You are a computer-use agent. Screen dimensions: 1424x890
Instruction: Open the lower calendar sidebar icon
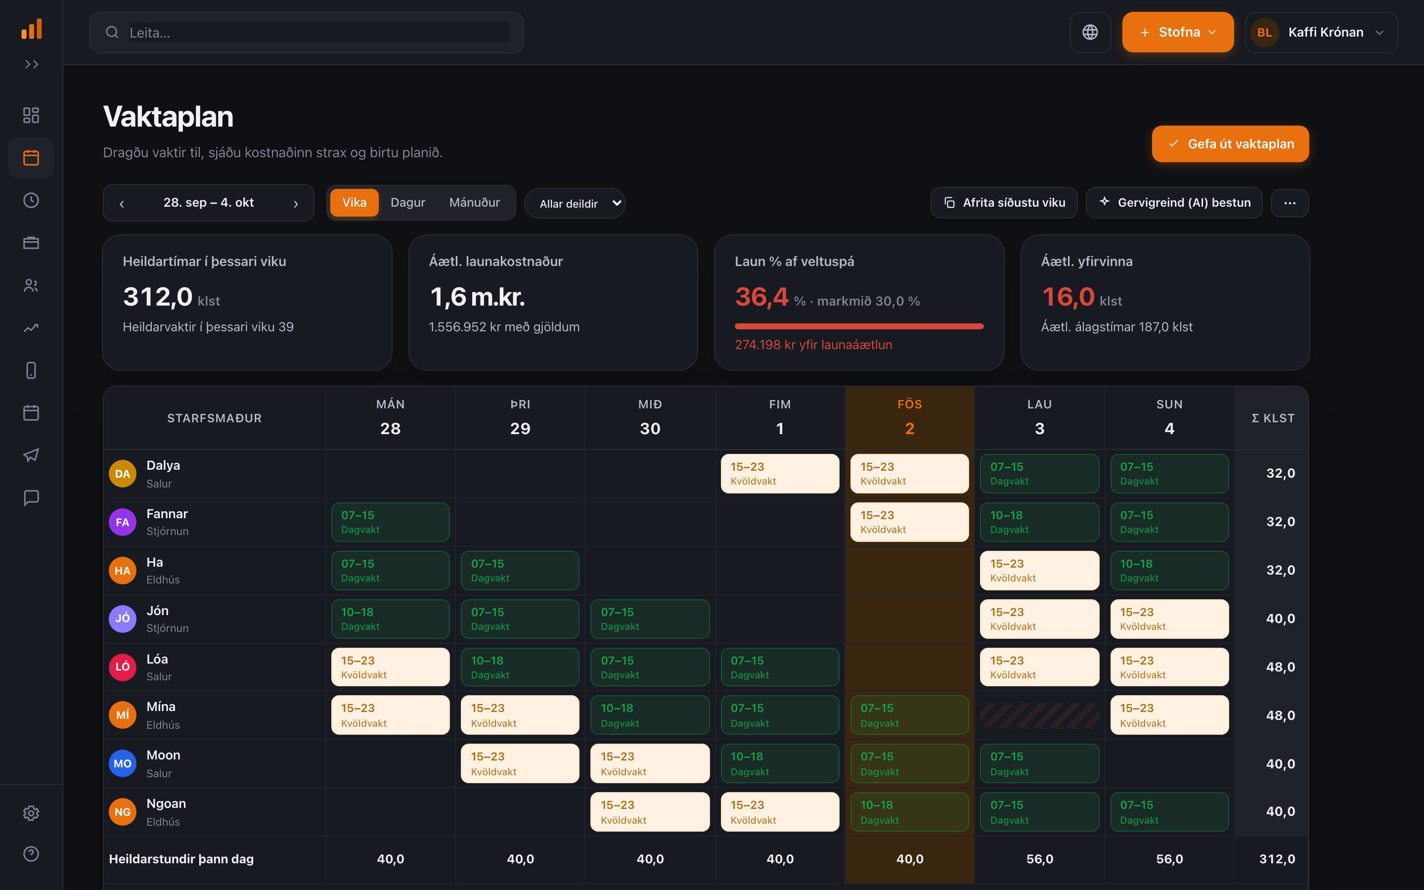coord(31,413)
